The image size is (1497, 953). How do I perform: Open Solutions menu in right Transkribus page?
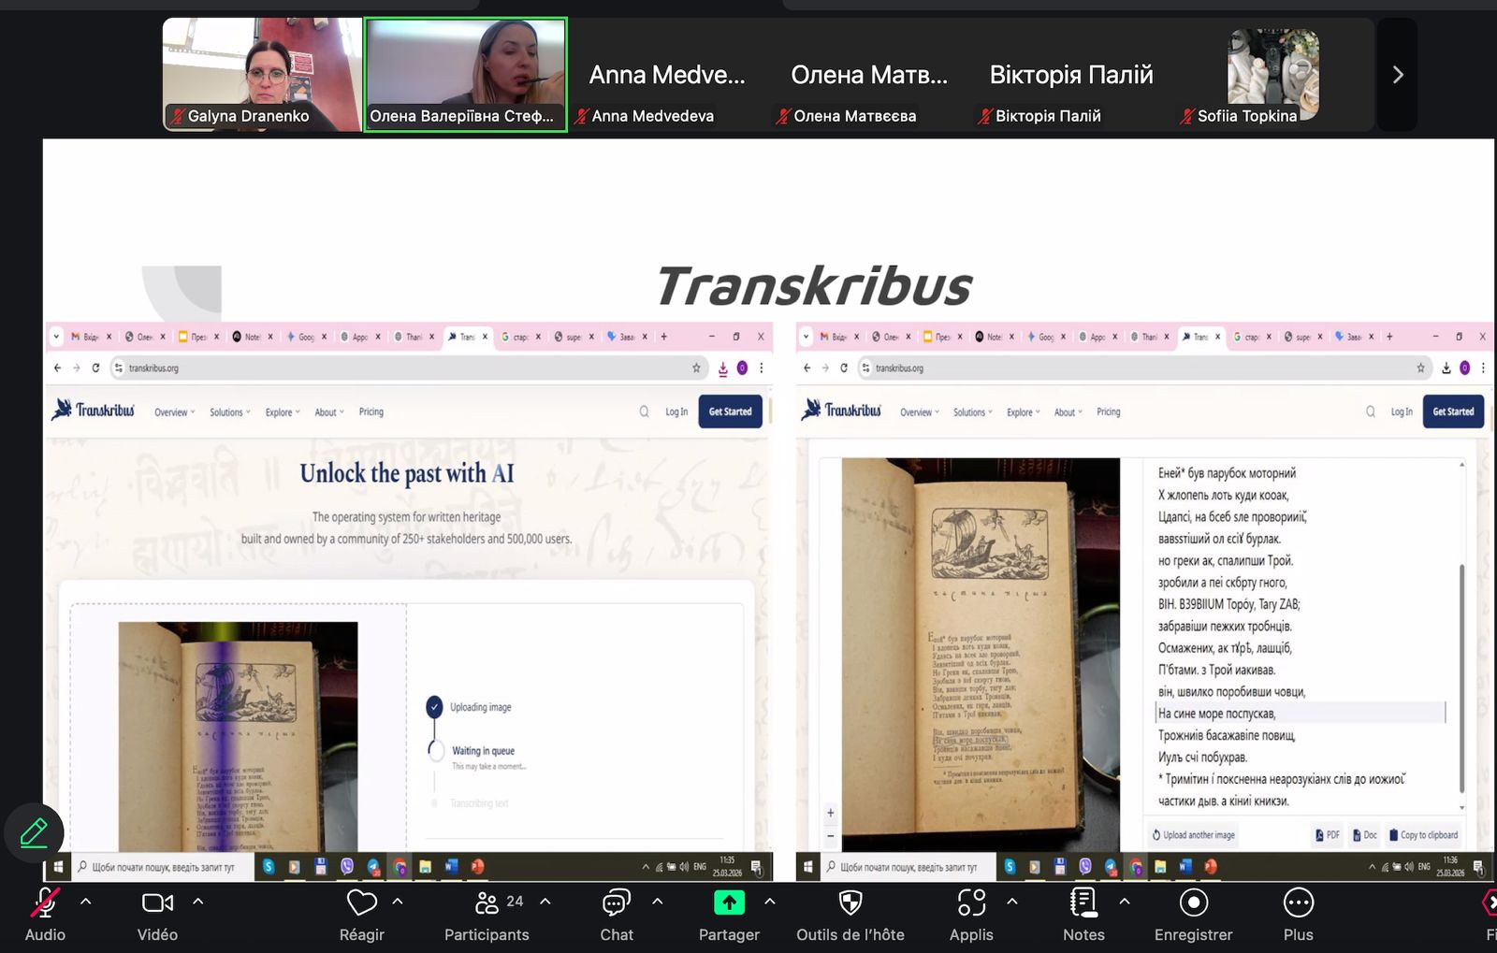973,412
